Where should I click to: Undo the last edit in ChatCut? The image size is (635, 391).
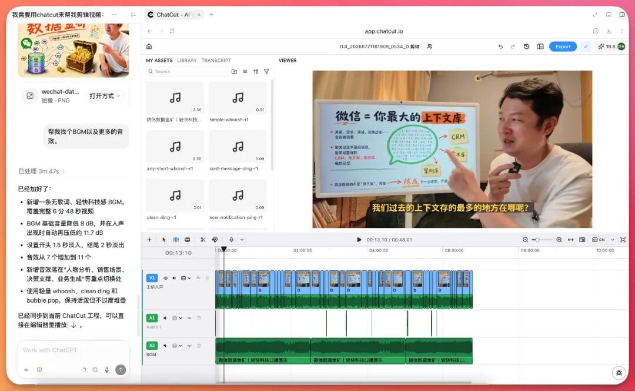coord(500,47)
